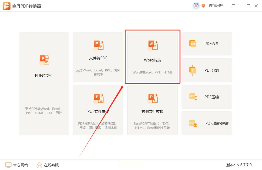Click the PDF分割 icon
This screenshot has height=170, width=262.
193,70
